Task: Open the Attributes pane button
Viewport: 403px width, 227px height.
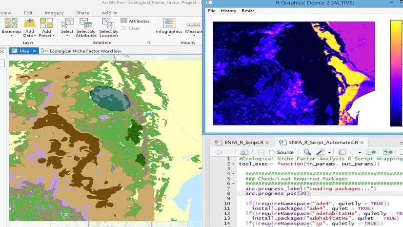Action: pos(135,21)
